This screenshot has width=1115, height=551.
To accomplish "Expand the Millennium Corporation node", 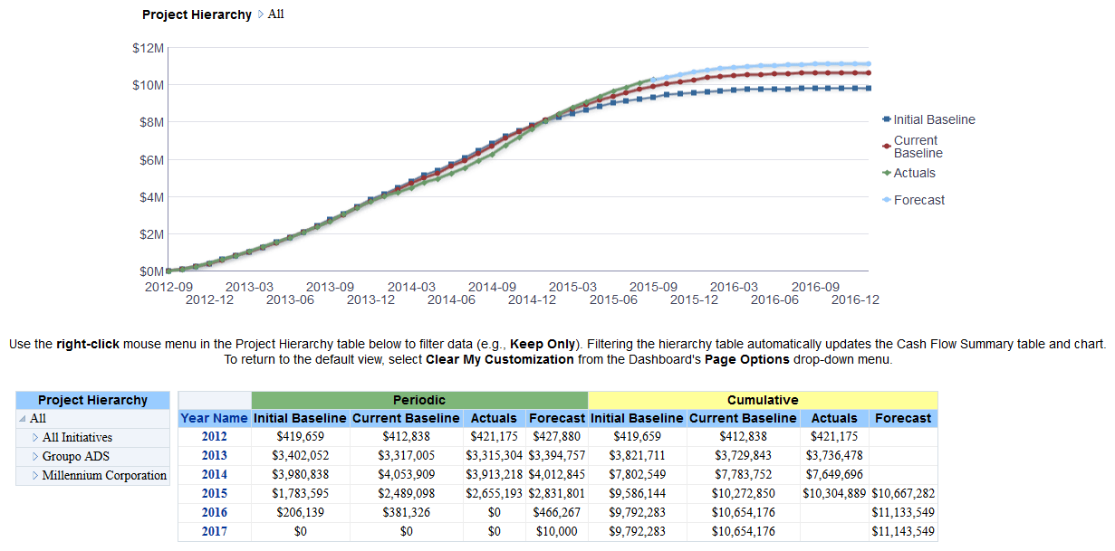I will coord(35,475).
